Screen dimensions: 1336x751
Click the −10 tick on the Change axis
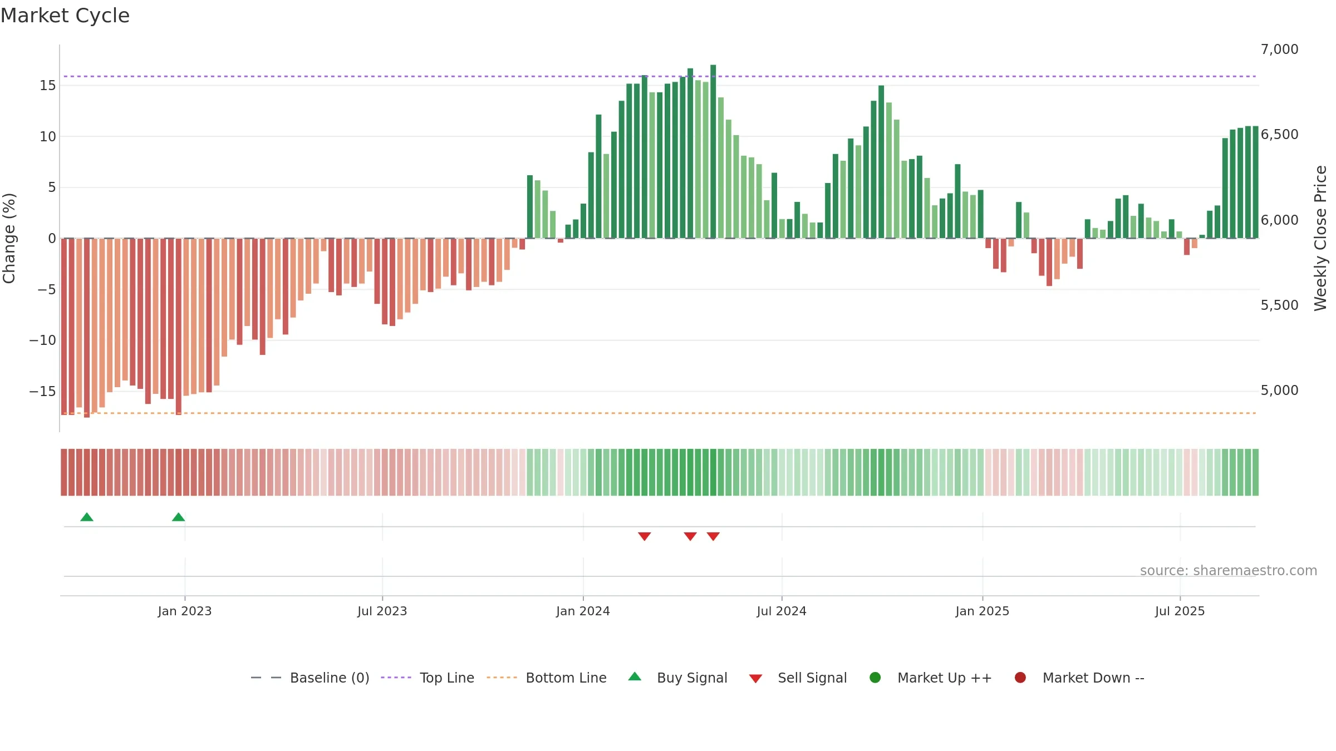tap(43, 340)
